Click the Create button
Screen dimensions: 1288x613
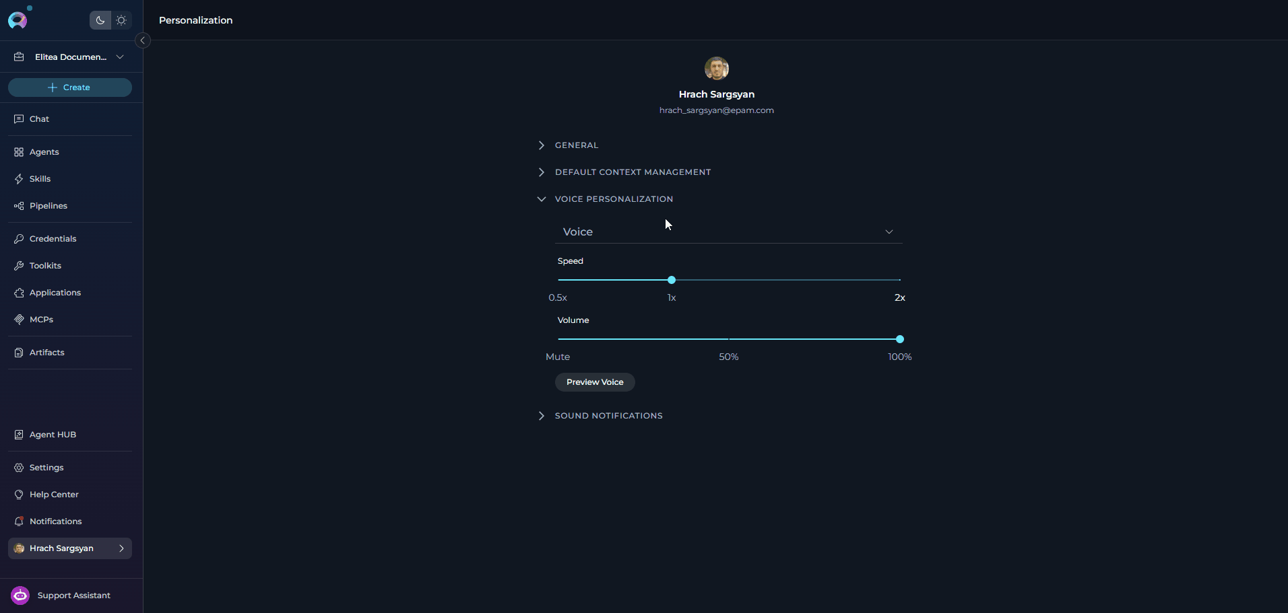70,87
